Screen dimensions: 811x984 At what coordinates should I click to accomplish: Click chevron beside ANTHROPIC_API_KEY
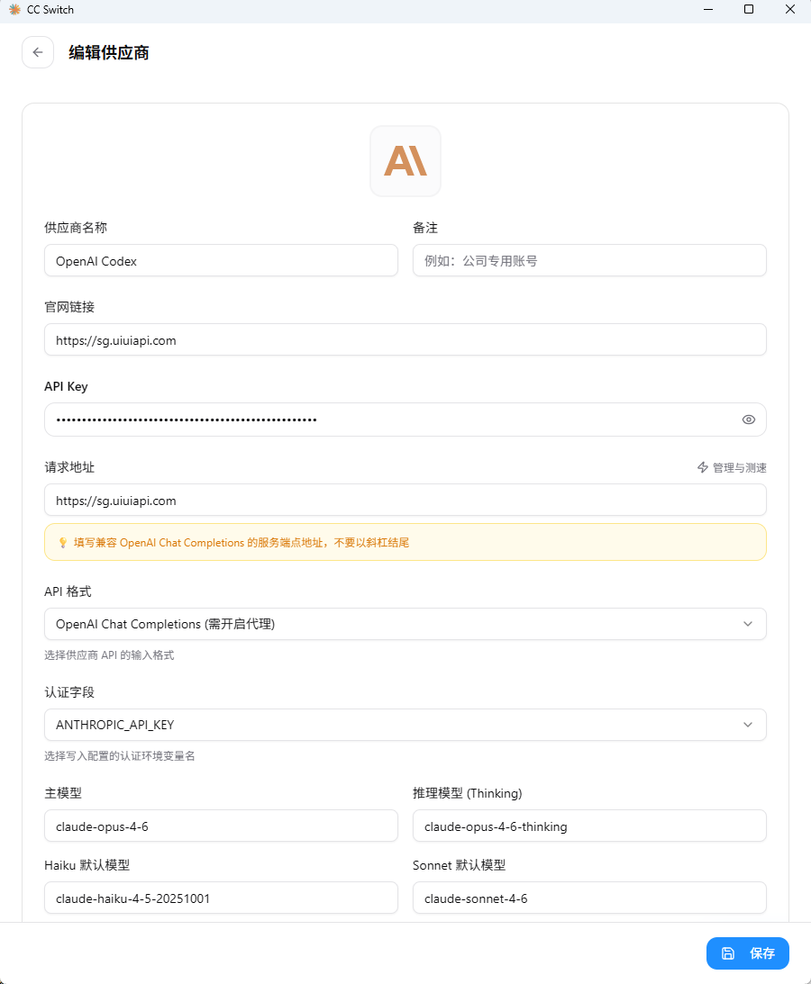(748, 725)
